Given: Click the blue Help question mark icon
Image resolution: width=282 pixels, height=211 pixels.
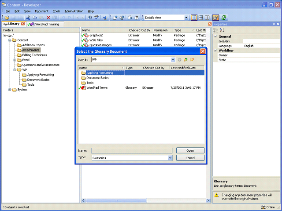Looking at the screenshot, I should point(105,18).
